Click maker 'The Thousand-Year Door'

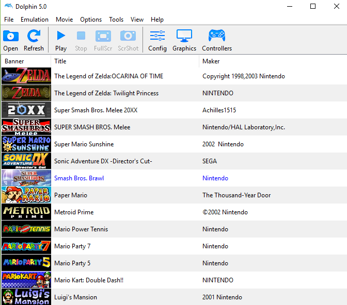coord(236,195)
